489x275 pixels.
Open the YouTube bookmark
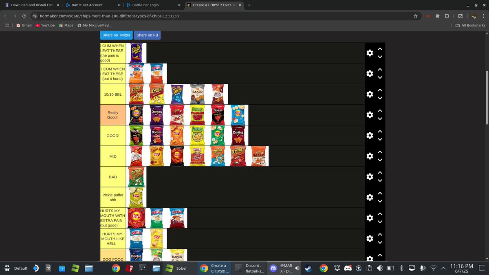coord(45,25)
